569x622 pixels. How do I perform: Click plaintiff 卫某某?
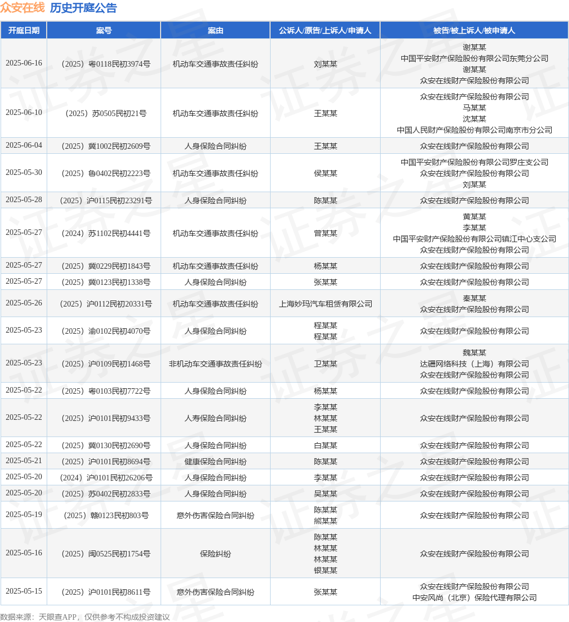326,364
